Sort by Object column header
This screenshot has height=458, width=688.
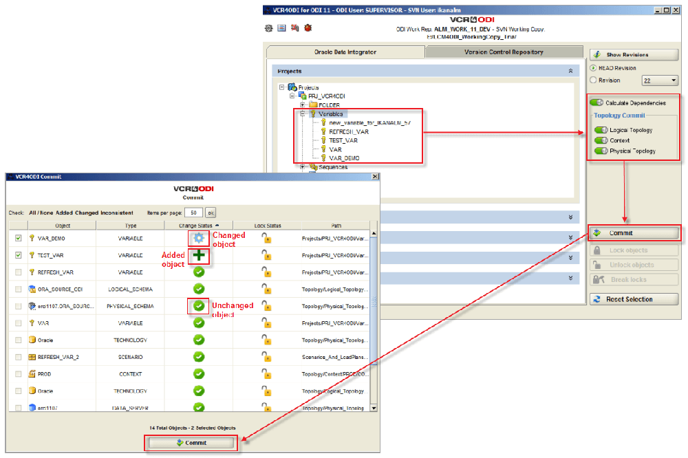tap(63, 226)
